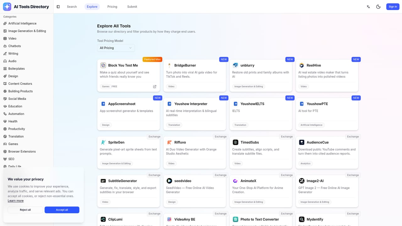The width and height of the screenshot is (402, 226).
Task: Go to the Writing category
Action: point(27,54)
